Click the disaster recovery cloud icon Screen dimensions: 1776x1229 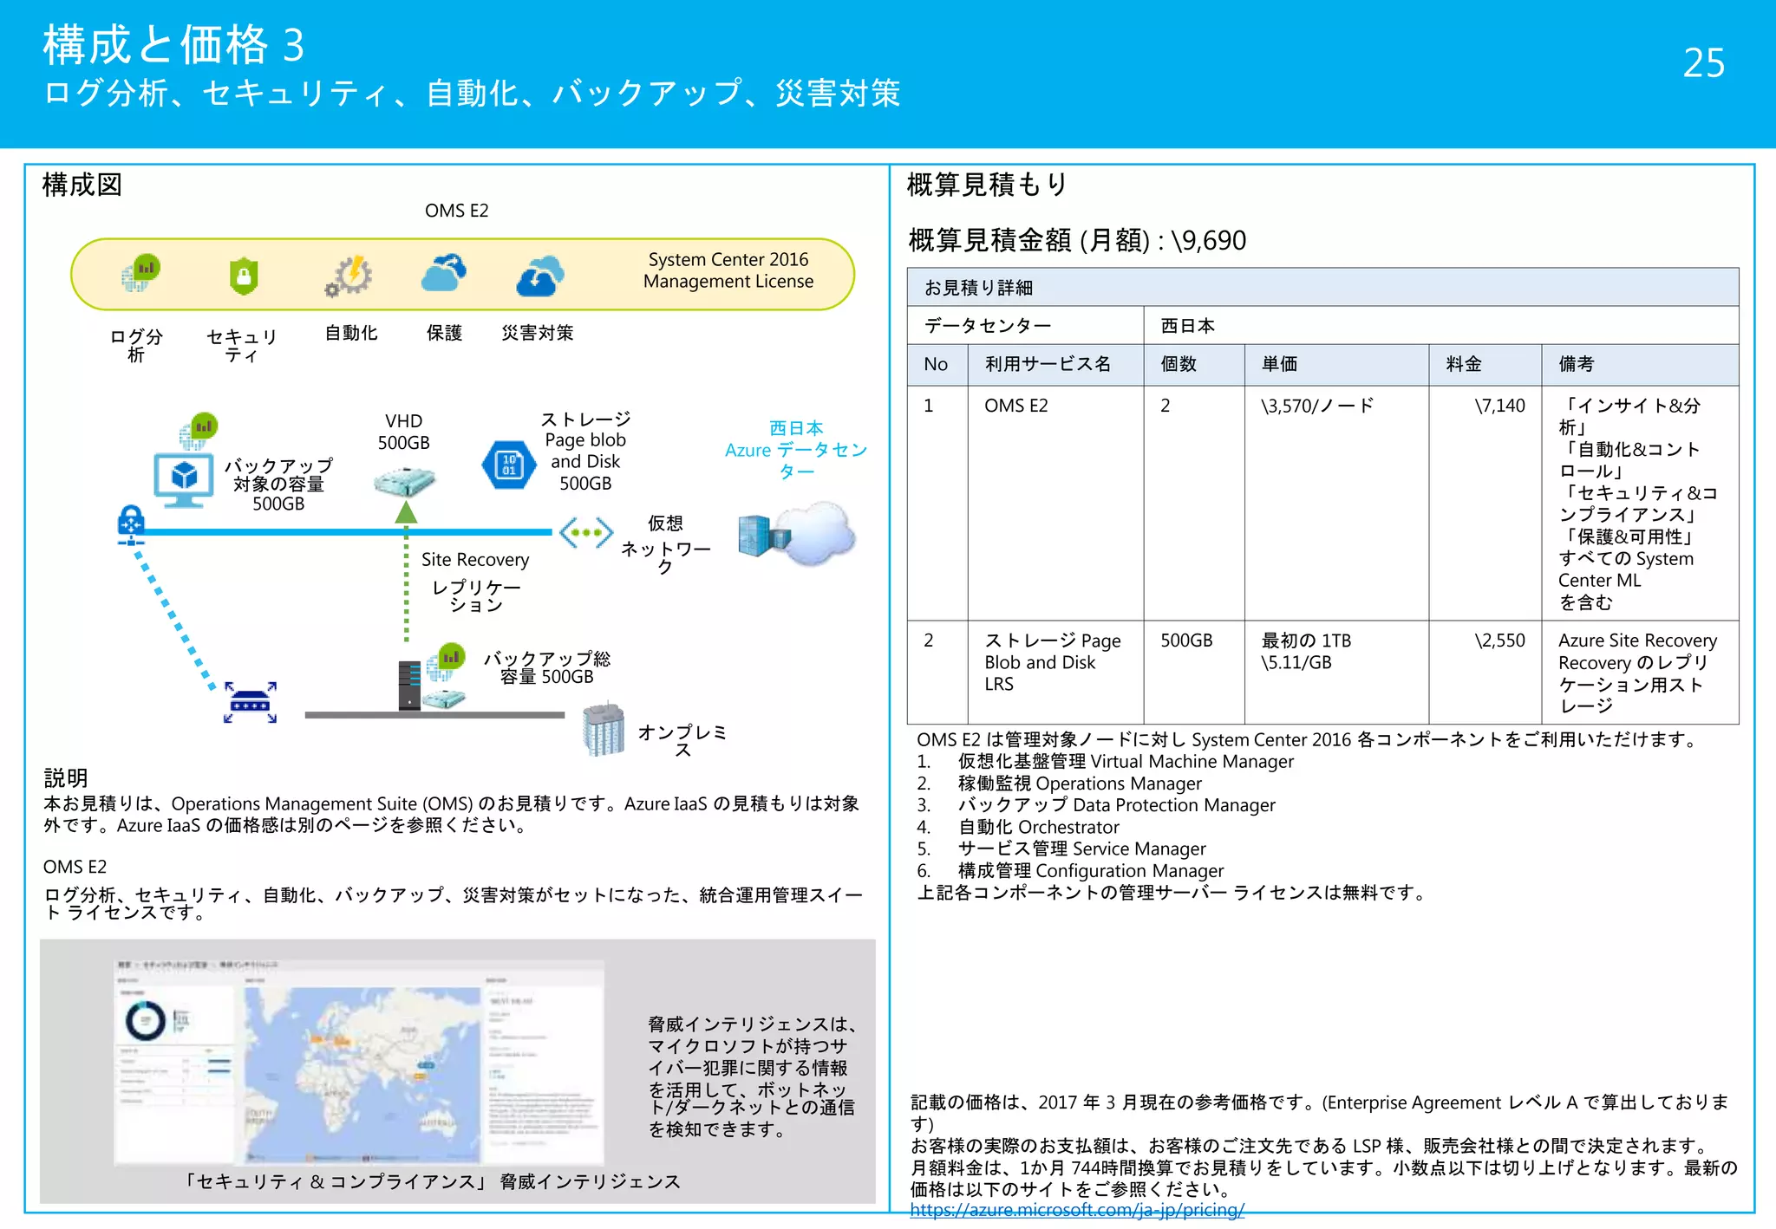tap(539, 276)
